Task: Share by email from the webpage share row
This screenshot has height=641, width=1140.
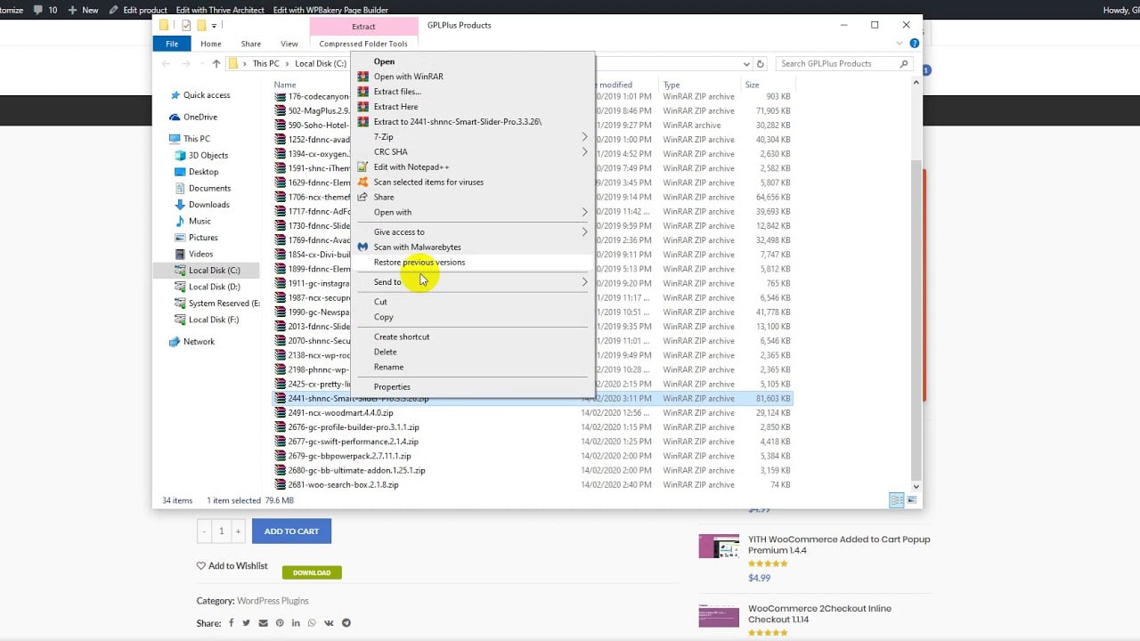Action: coord(263,623)
